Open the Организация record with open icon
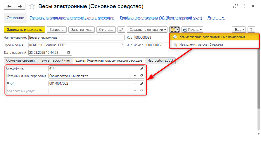This screenshot has width=261, height=141. point(121,45)
